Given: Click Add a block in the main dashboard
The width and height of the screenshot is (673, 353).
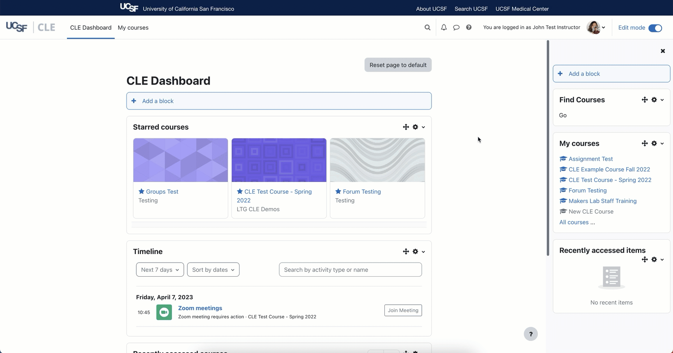Looking at the screenshot, I should tap(279, 101).
